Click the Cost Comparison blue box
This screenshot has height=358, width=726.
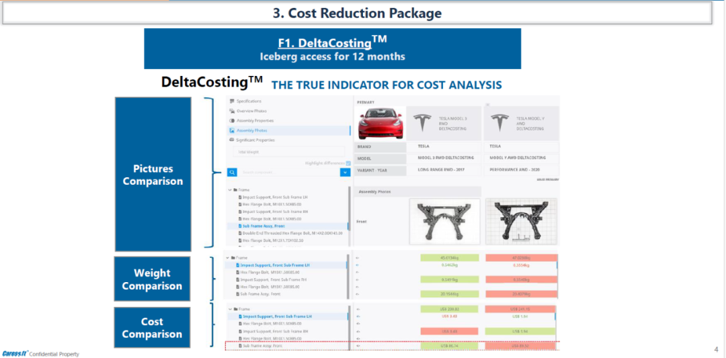coord(153,328)
